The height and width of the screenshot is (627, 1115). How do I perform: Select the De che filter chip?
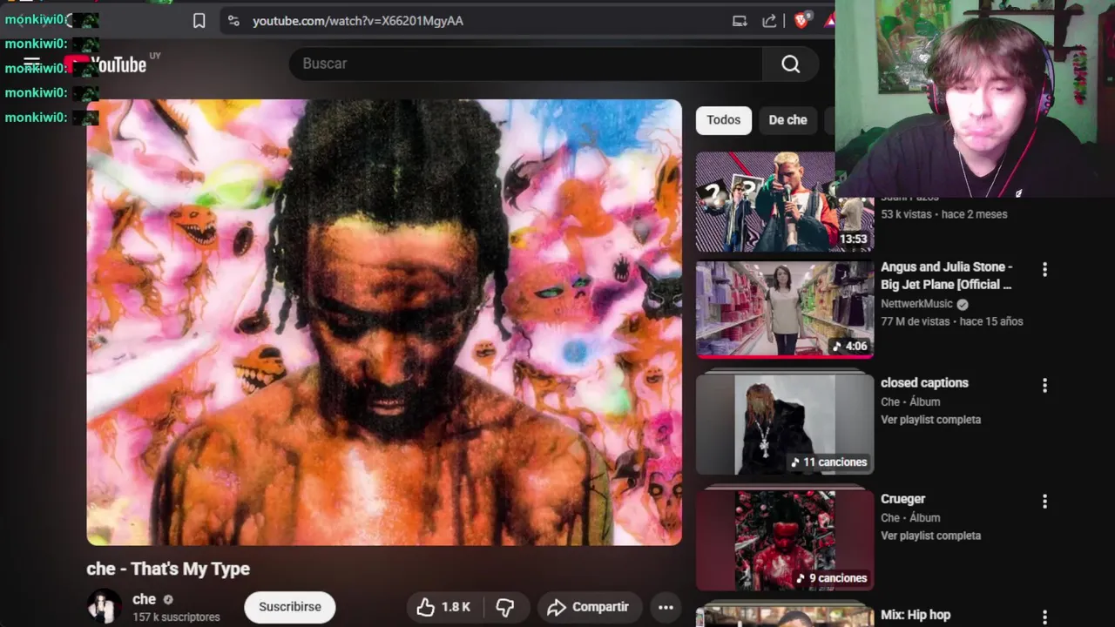coord(787,120)
